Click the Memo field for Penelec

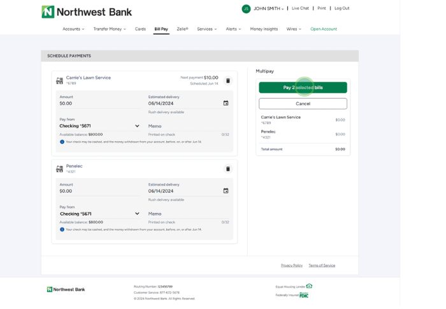[185, 214]
